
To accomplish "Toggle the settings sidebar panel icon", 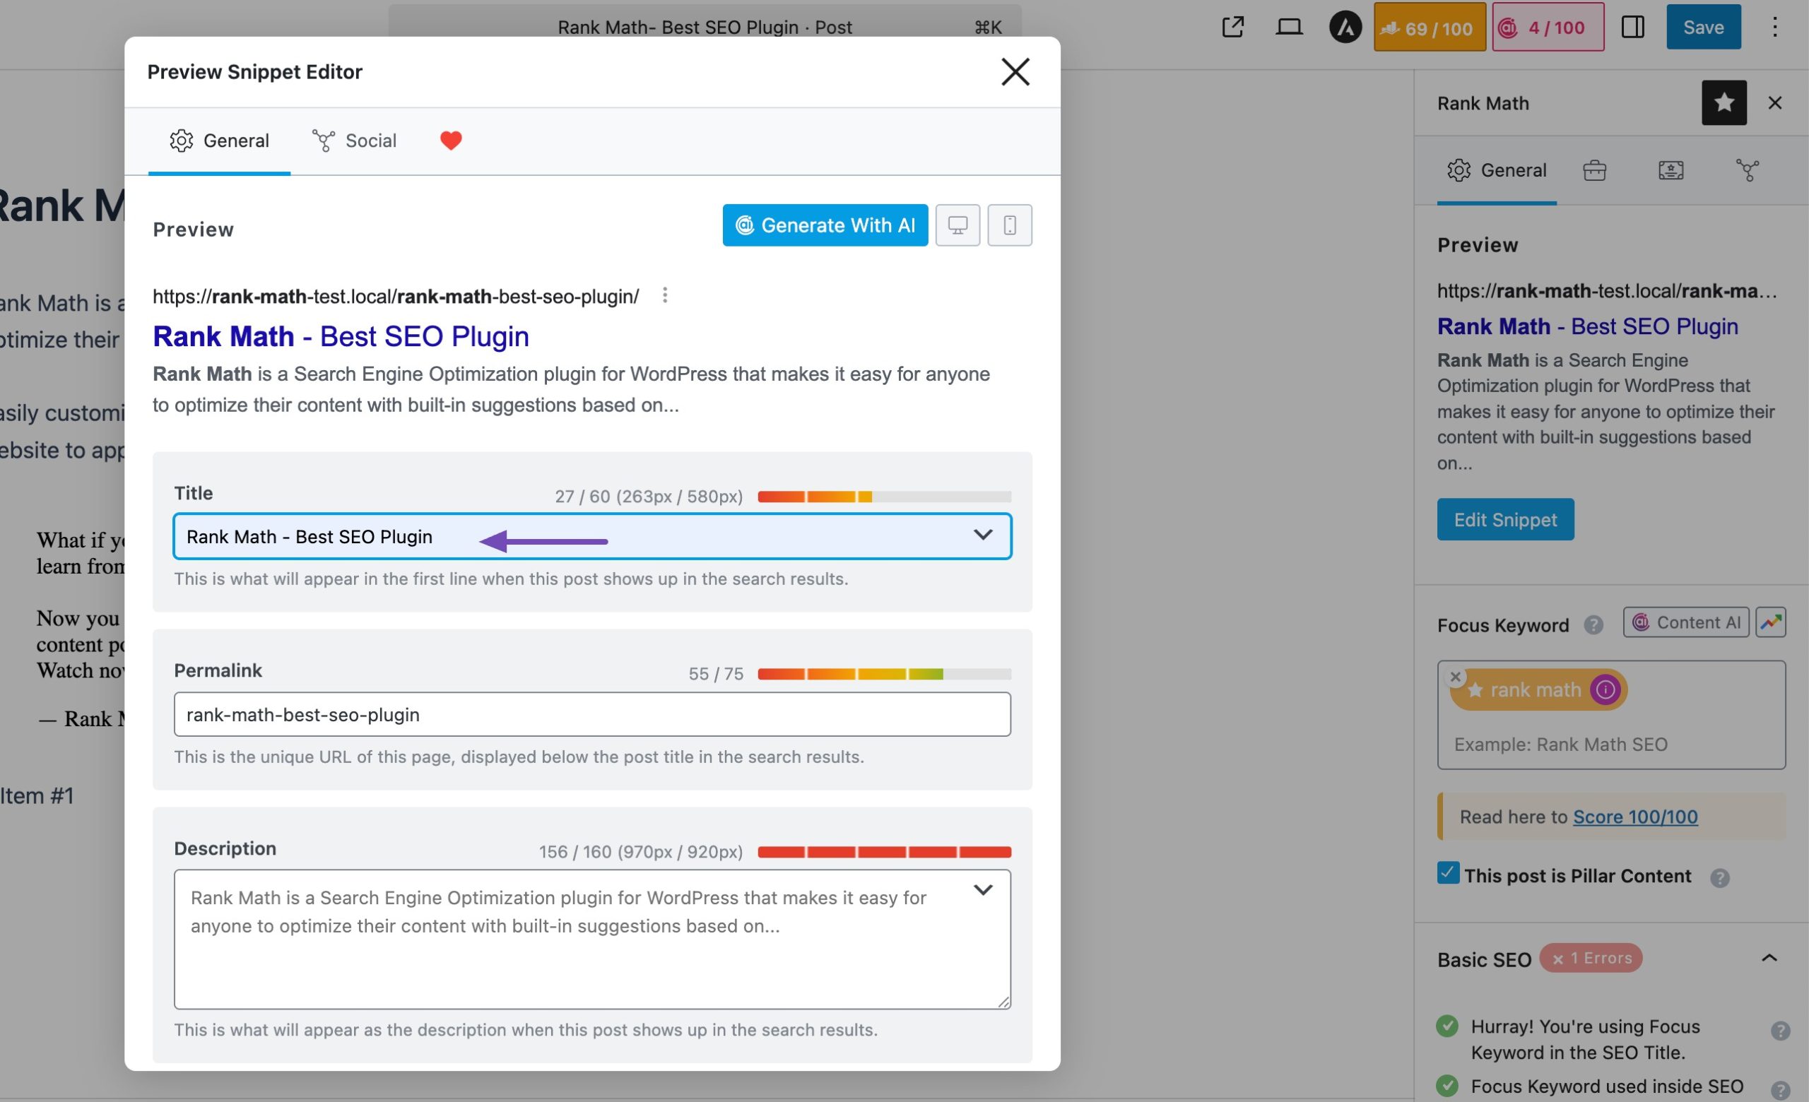I will click(1632, 28).
